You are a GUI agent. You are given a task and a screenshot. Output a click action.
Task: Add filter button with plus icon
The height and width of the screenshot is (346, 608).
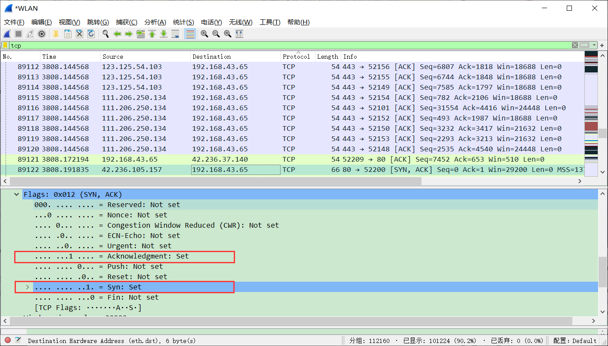pyautogui.click(x=602, y=45)
